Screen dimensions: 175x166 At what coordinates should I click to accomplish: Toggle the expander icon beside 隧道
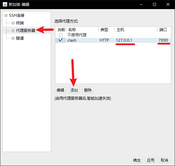(13, 38)
